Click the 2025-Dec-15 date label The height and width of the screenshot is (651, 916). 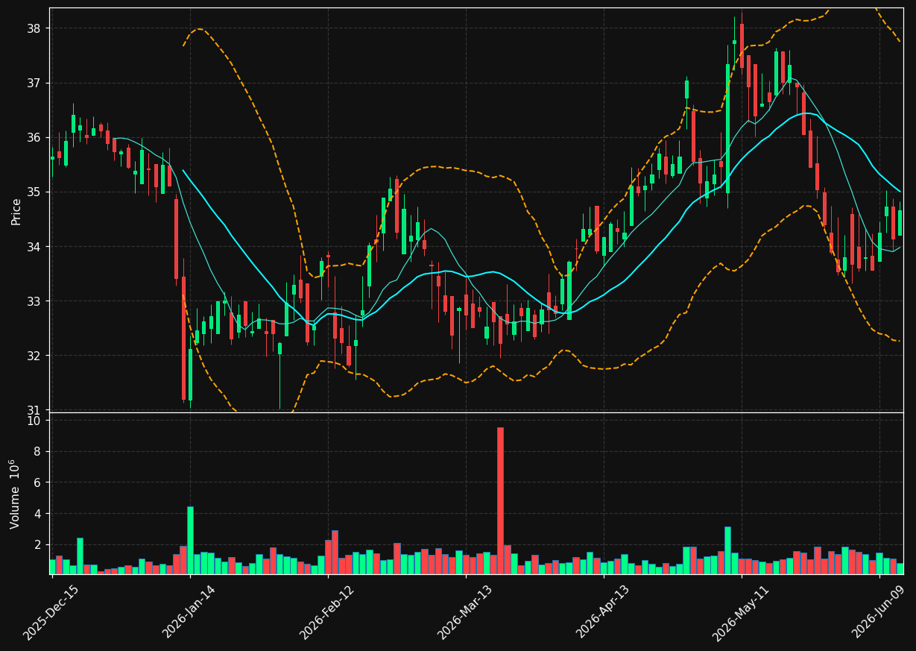click(51, 613)
